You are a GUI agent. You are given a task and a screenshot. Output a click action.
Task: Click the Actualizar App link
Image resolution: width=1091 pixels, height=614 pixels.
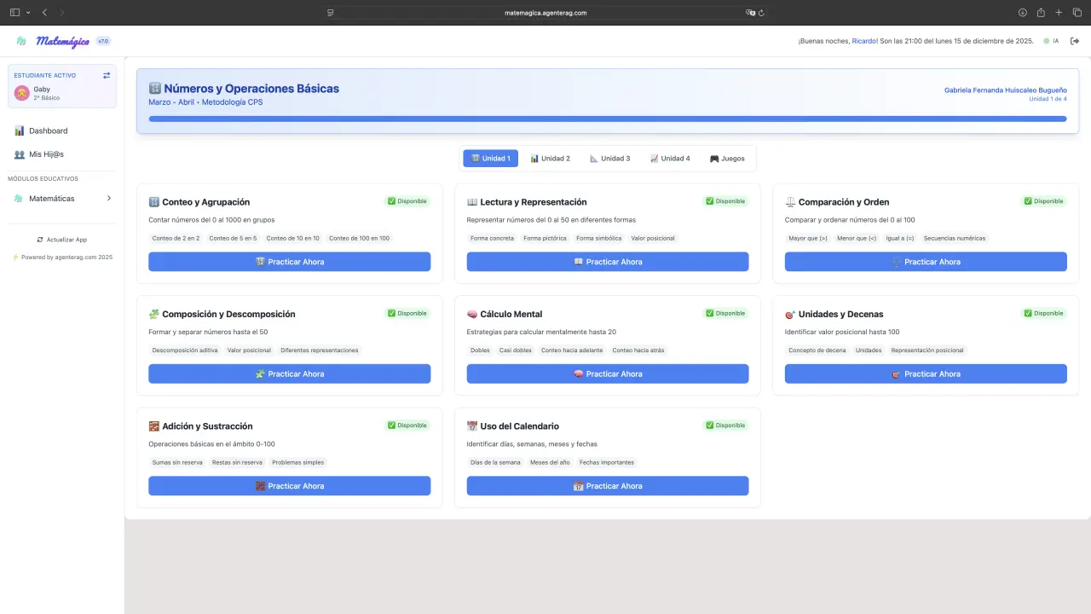pyautogui.click(x=61, y=240)
